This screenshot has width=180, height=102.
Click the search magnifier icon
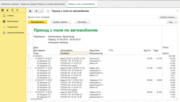click(x=17, y=10)
